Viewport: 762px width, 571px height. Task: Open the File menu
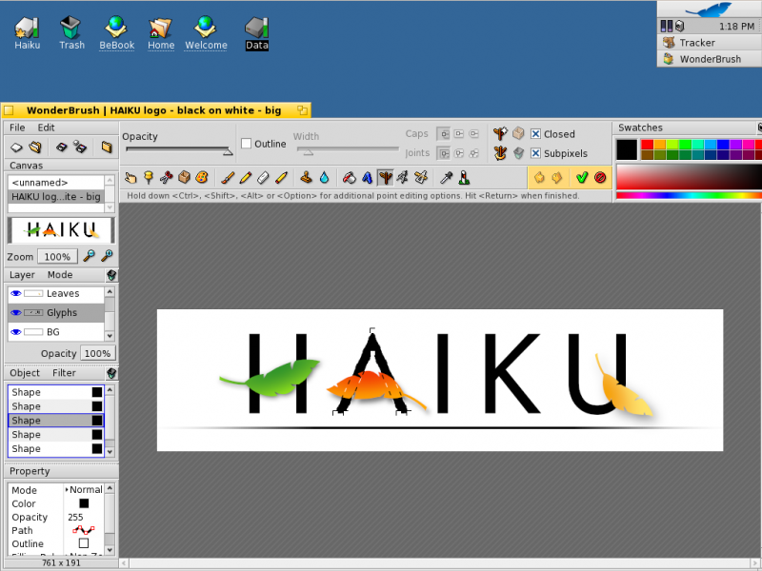pos(17,128)
